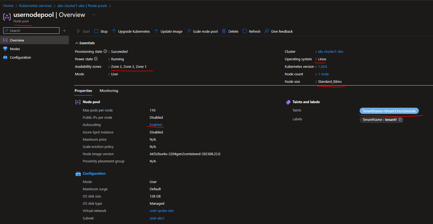Viewport: 433px width, 224px height.
Task: Click the Zone 2, Zone 3, Zone 1 value
Action: coord(129,66)
